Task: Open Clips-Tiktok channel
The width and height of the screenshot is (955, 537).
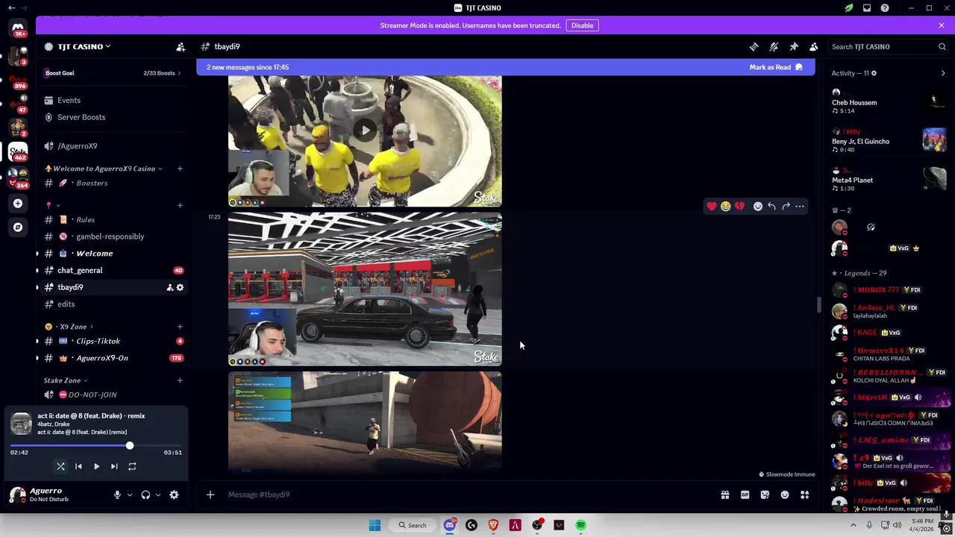Action: pos(113,341)
